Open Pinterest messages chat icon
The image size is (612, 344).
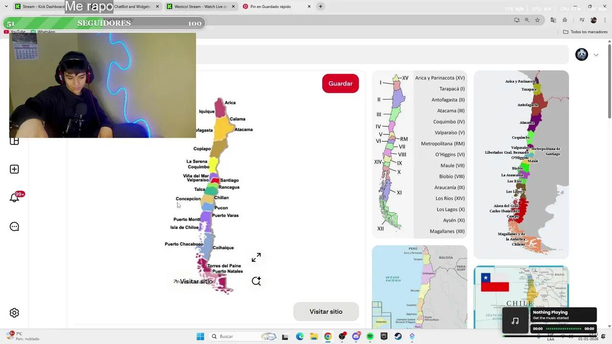[x=14, y=227]
